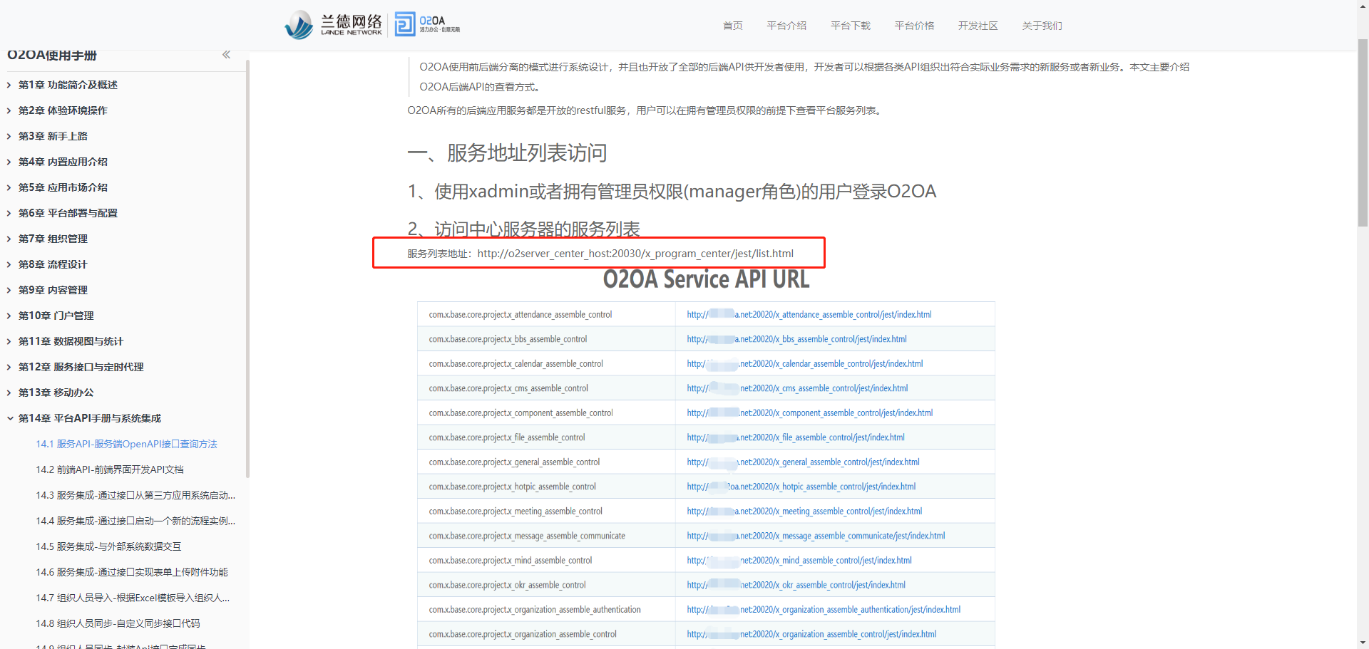Image resolution: width=1369 pixels, height=649 pixels.
Task: Open x_organization_assemble_control jest index link
Action: [811, 634]
